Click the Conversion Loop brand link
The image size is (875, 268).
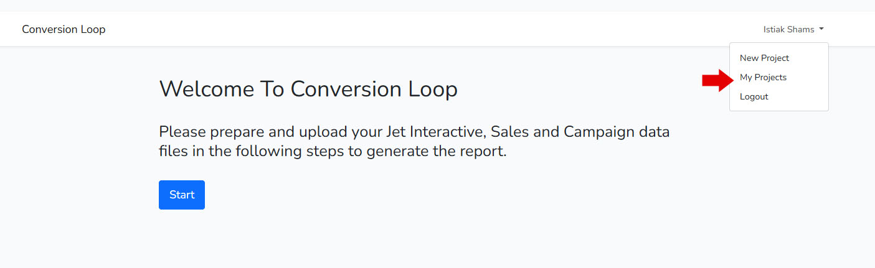click(x=64, y=29)
